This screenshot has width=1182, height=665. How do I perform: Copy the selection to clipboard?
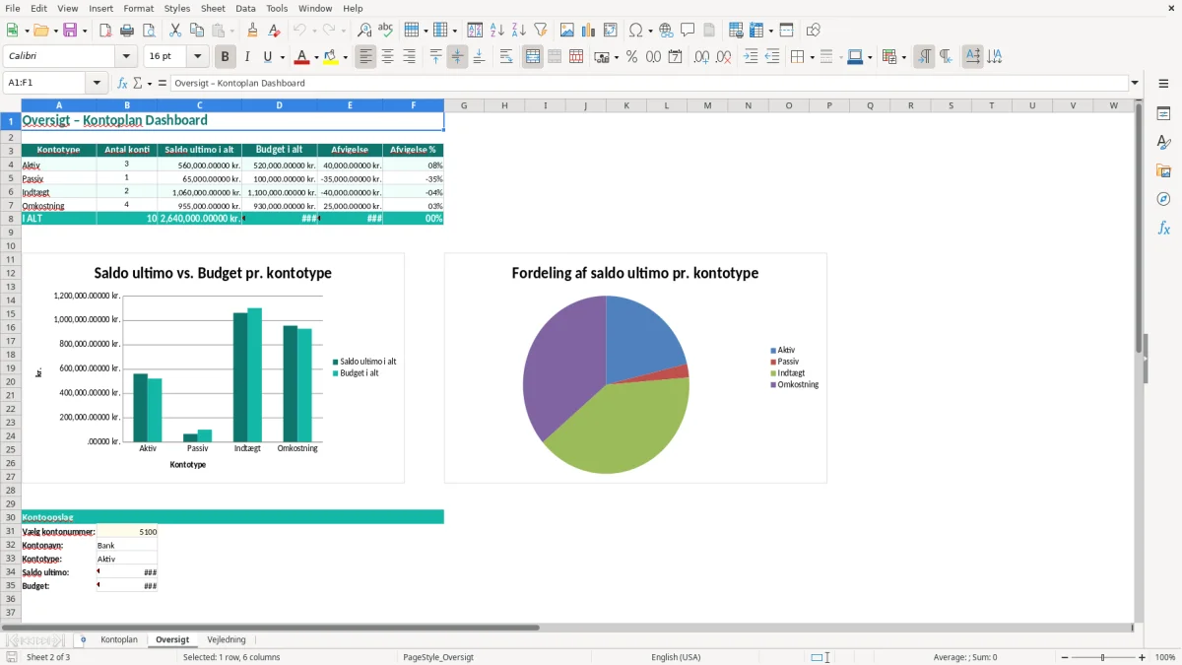click(x=197, y=31)
